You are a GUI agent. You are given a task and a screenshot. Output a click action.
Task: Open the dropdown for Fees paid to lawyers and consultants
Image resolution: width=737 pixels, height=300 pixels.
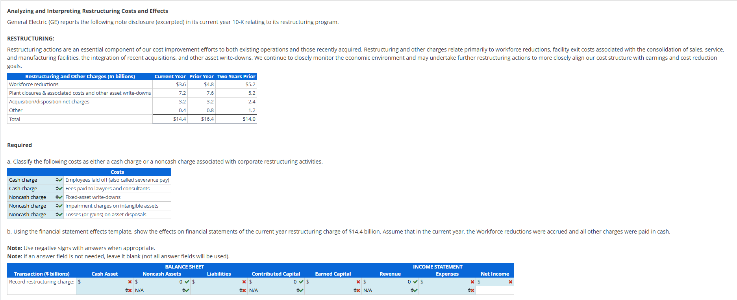click(35, 188)
